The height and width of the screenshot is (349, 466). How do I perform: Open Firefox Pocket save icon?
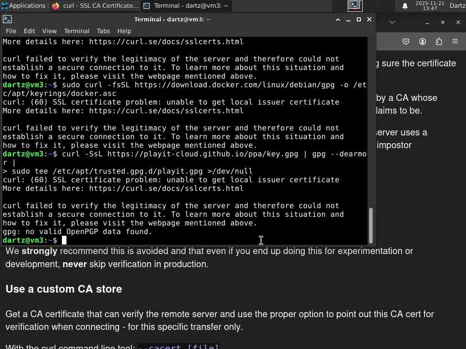pos(405,41)
